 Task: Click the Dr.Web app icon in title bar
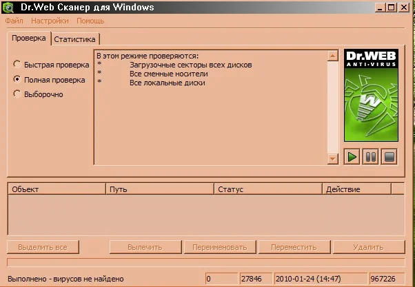[x=8, y=7]
